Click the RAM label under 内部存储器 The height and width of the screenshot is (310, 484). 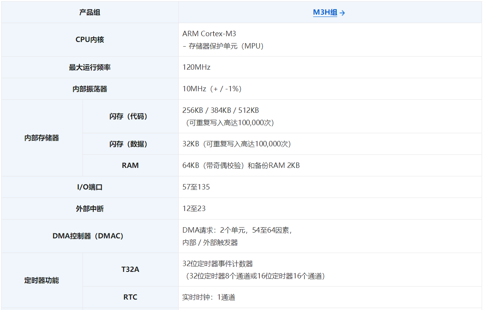tap(130, 166)
